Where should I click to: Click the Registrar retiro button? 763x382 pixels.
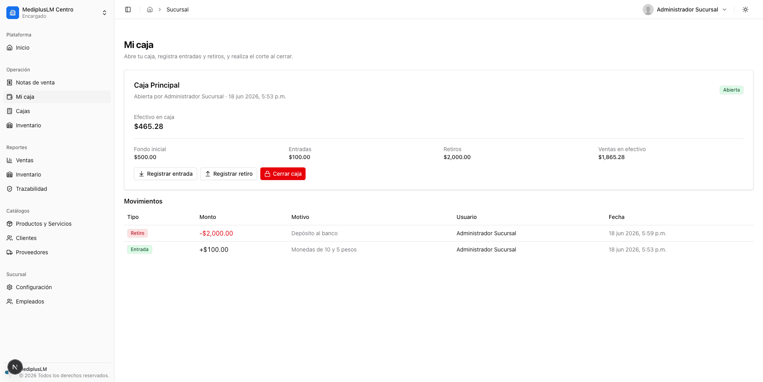pyautogui.click(x=229, y=174)
